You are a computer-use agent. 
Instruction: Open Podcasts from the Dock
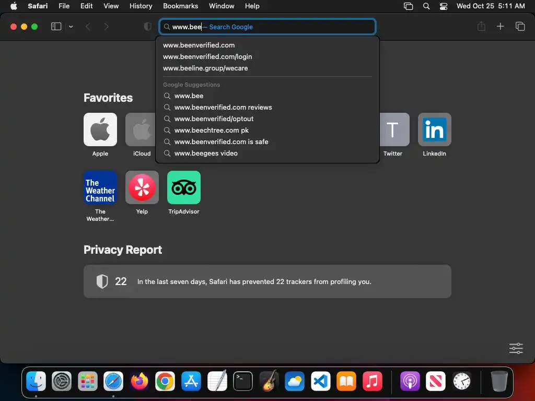point(410,381)
